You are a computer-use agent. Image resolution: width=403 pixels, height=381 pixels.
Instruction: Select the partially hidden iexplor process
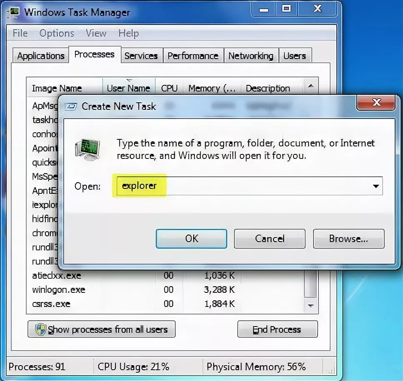coord(45,205)
